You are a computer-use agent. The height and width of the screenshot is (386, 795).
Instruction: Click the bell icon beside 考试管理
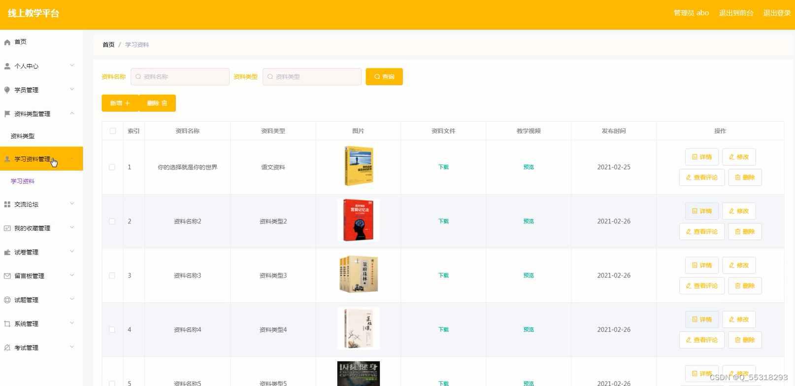[x=7, y=348]
